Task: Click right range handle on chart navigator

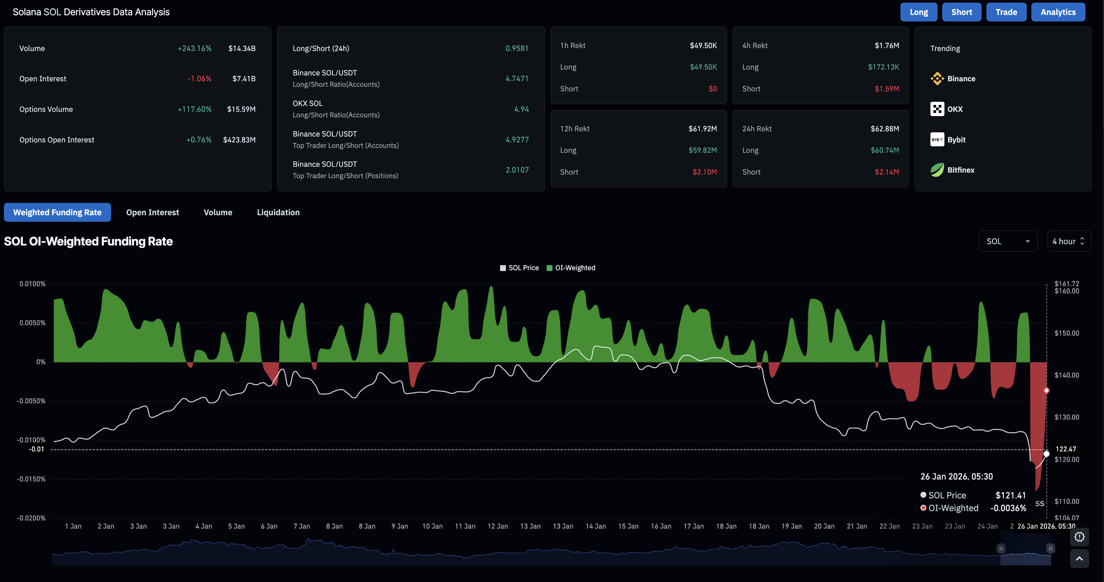Action: pos(1051,548)
